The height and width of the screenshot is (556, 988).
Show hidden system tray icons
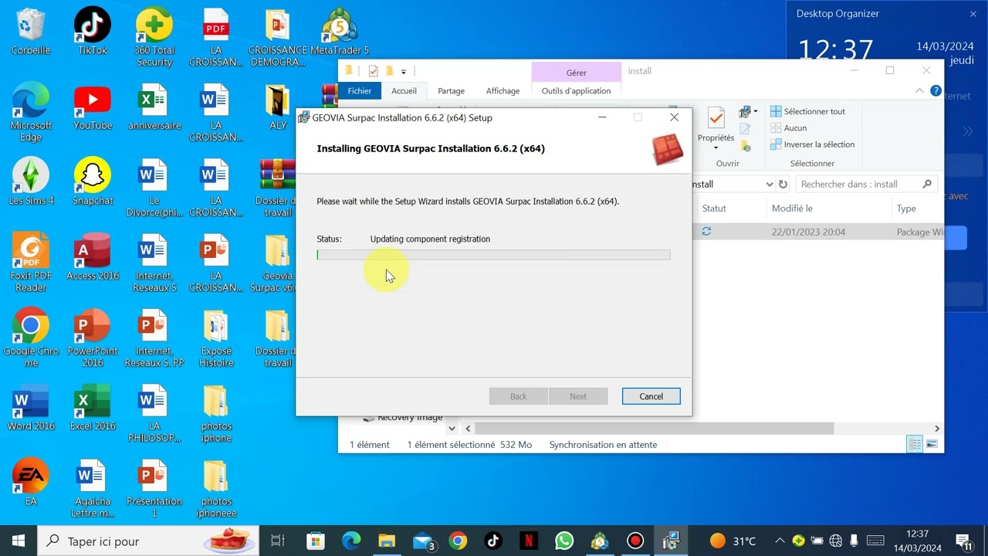click(x=780, y=541)
